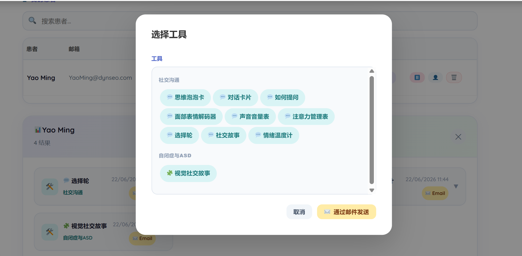Click the 选择工具 dialog title

(169, 34)
